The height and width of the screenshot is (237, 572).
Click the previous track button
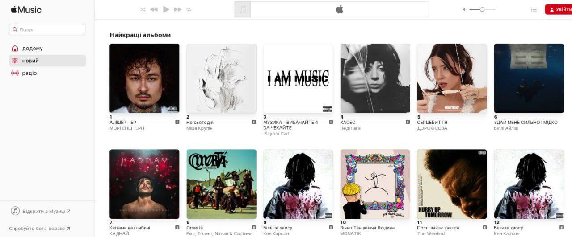[x=154, y=9]
